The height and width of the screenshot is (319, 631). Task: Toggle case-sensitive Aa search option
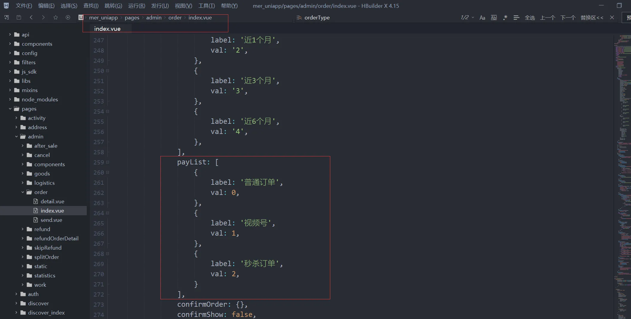482,18
